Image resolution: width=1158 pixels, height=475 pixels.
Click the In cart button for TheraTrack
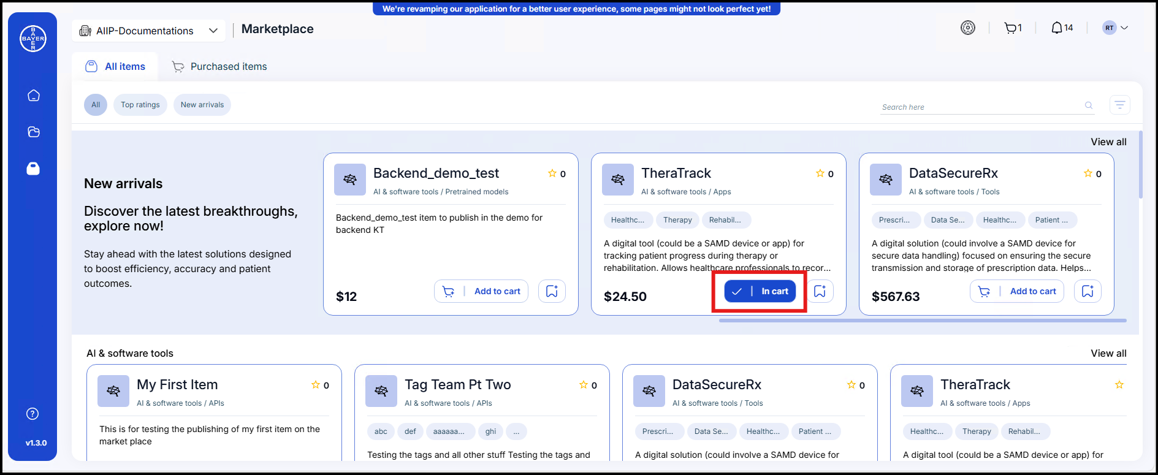pyautogui.click(x=760, y=291)
